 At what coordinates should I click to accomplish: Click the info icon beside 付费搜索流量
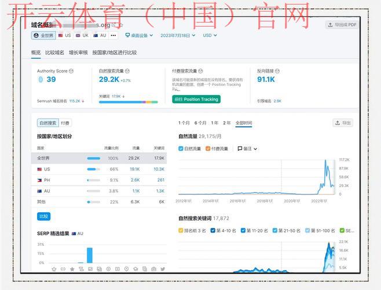[x=200, y=71]
